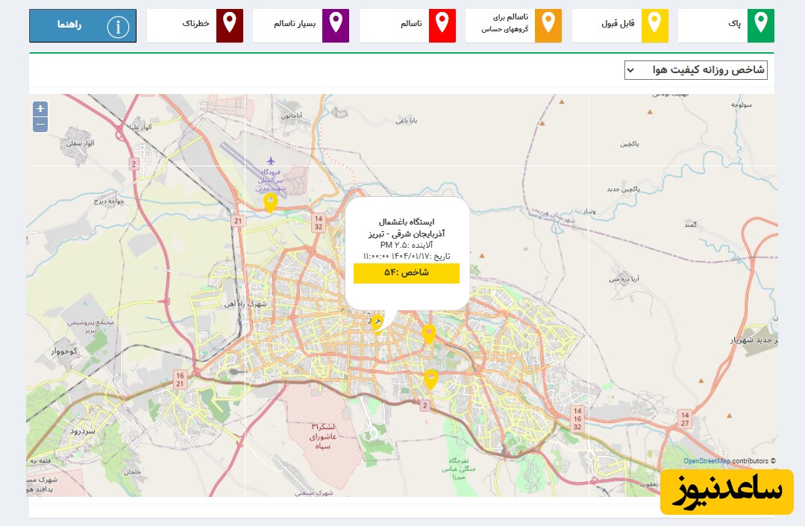805x526 pixels.
Task: Click the green 'پاک' legend pin icon
Action: coord(760,25)
